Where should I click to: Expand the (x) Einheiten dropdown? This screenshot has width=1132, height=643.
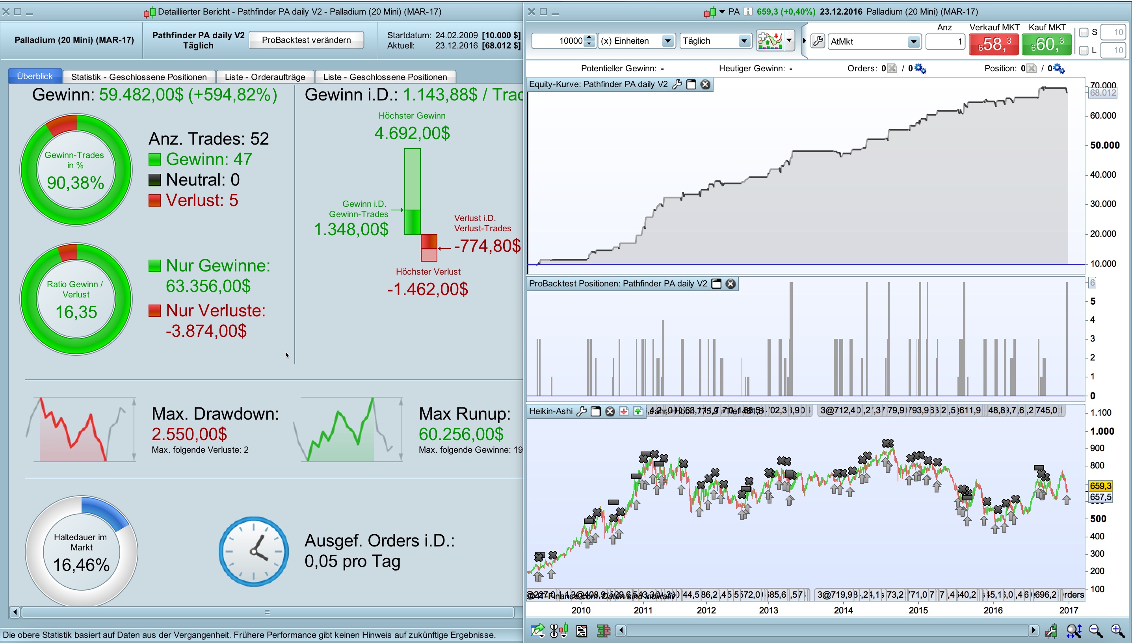pos(668,41)
